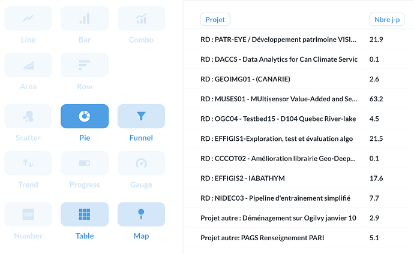Select the Bar chart visualization

(x=85, y=18)
